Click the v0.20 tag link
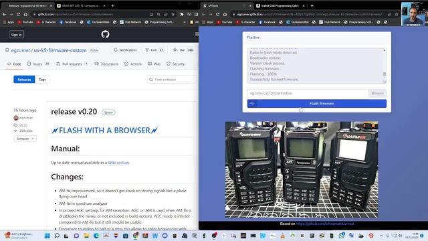The image size is (428, 241). pyautogui.click(x=23, y=125)
